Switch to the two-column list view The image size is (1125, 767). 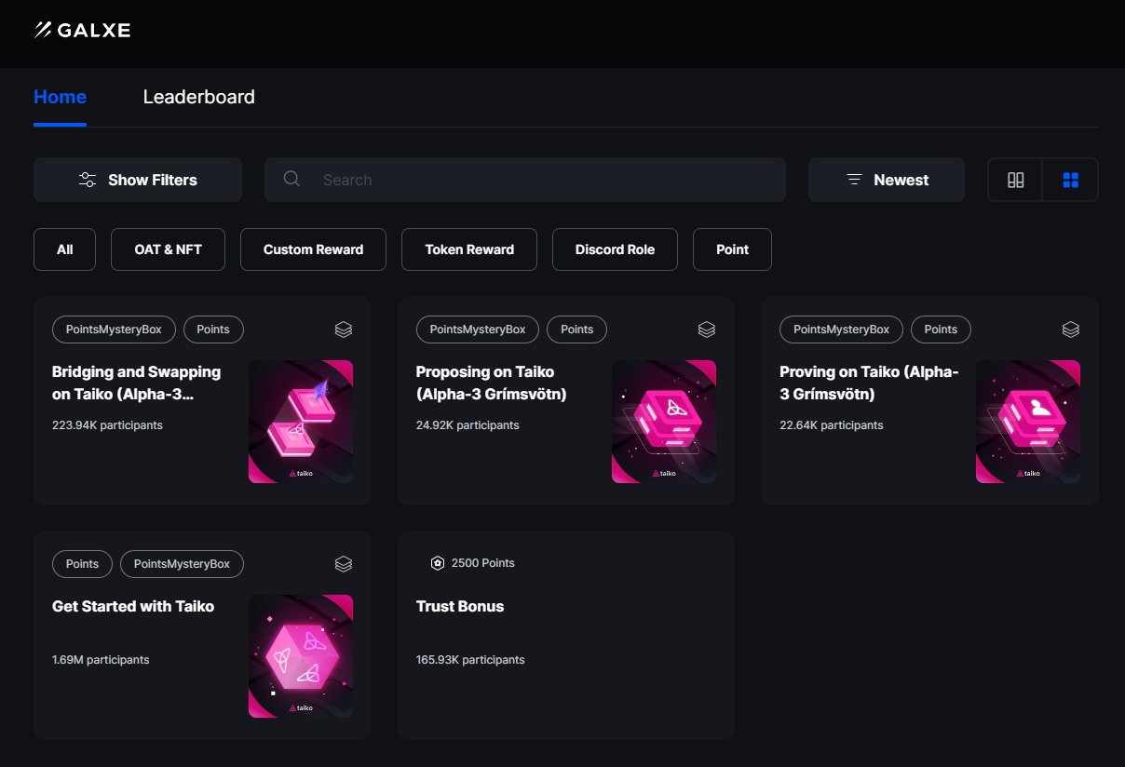click(1015, 180)
